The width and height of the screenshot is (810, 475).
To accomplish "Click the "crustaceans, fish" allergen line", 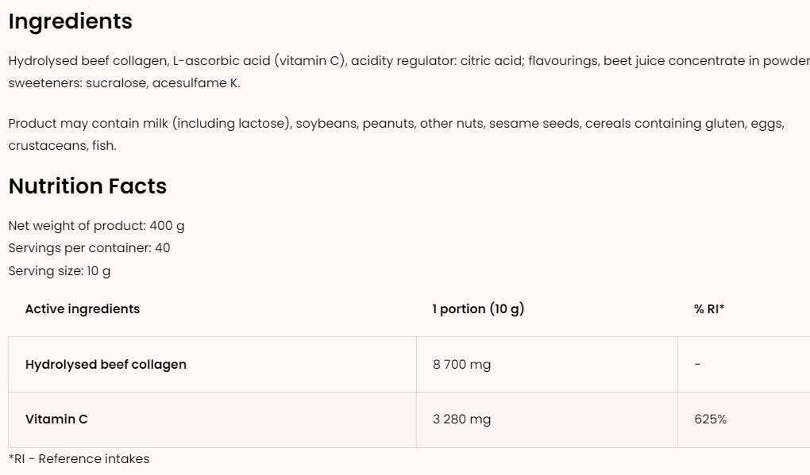I will (62, 145).
